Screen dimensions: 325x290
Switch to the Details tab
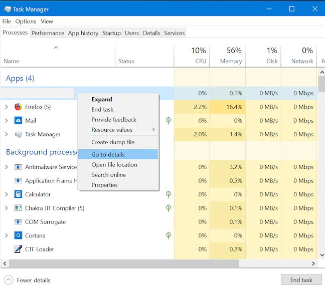(151, 33)
